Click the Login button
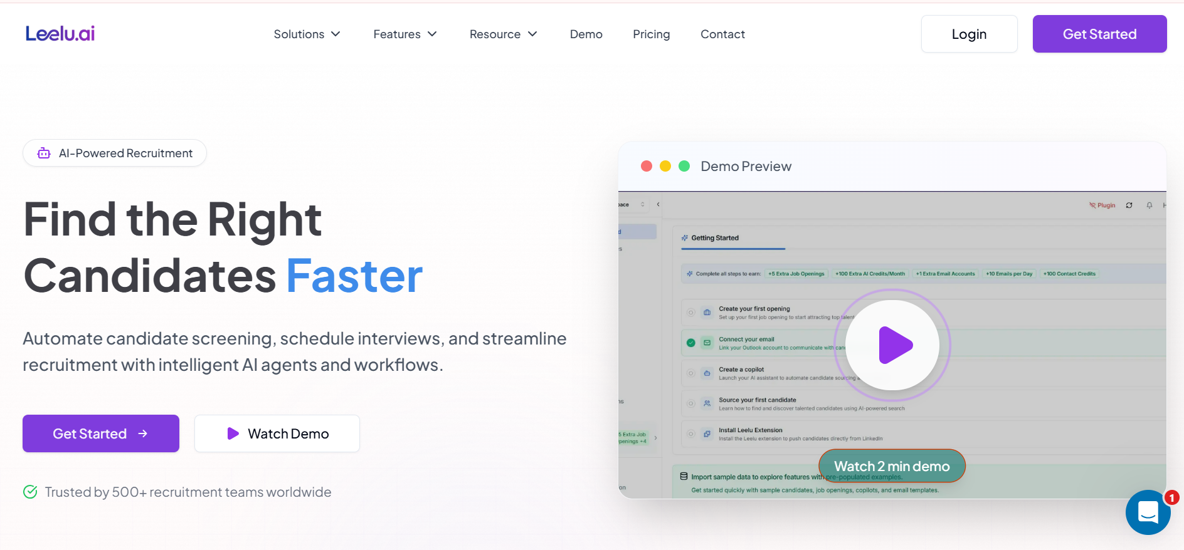 pos(969,34)
